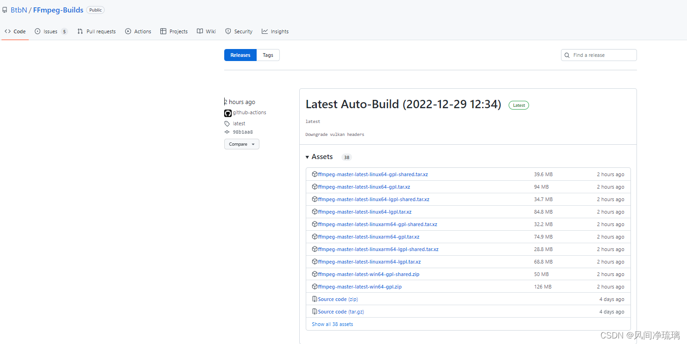The height and width of the screenshot is (344, 687).
Task: Open the Compare dropdown
Action: (x=242, y=144)
